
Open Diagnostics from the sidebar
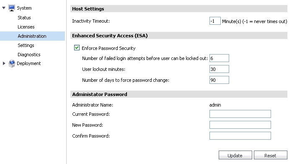coord(29,55)
